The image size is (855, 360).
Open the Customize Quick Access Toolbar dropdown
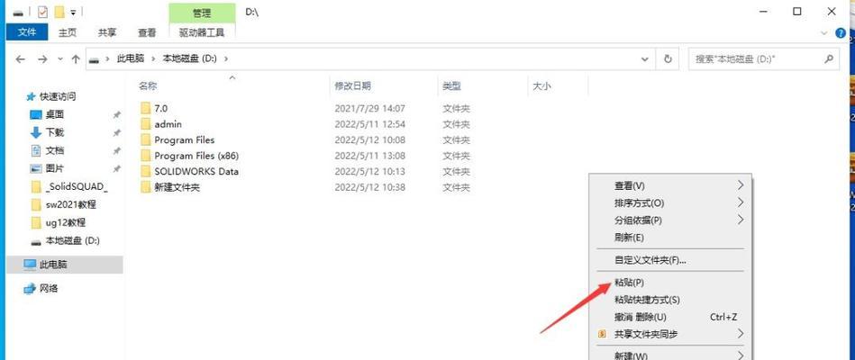coord(73,12)
